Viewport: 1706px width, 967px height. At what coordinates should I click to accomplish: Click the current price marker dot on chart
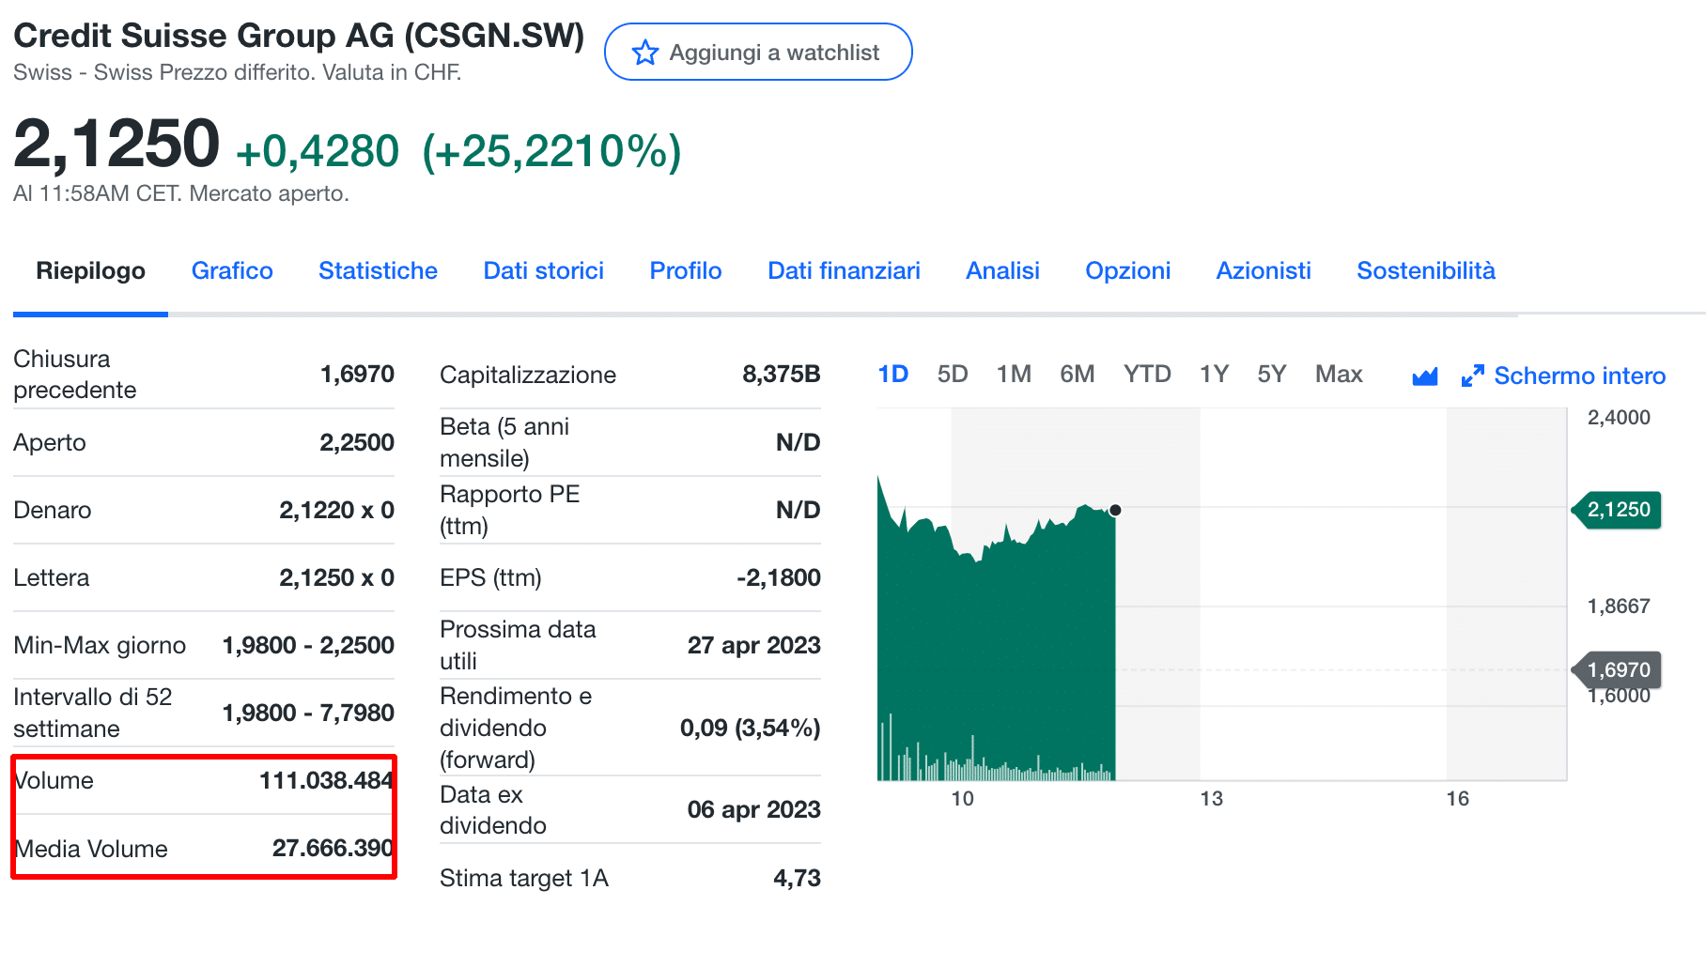[x=1115, y=511]
